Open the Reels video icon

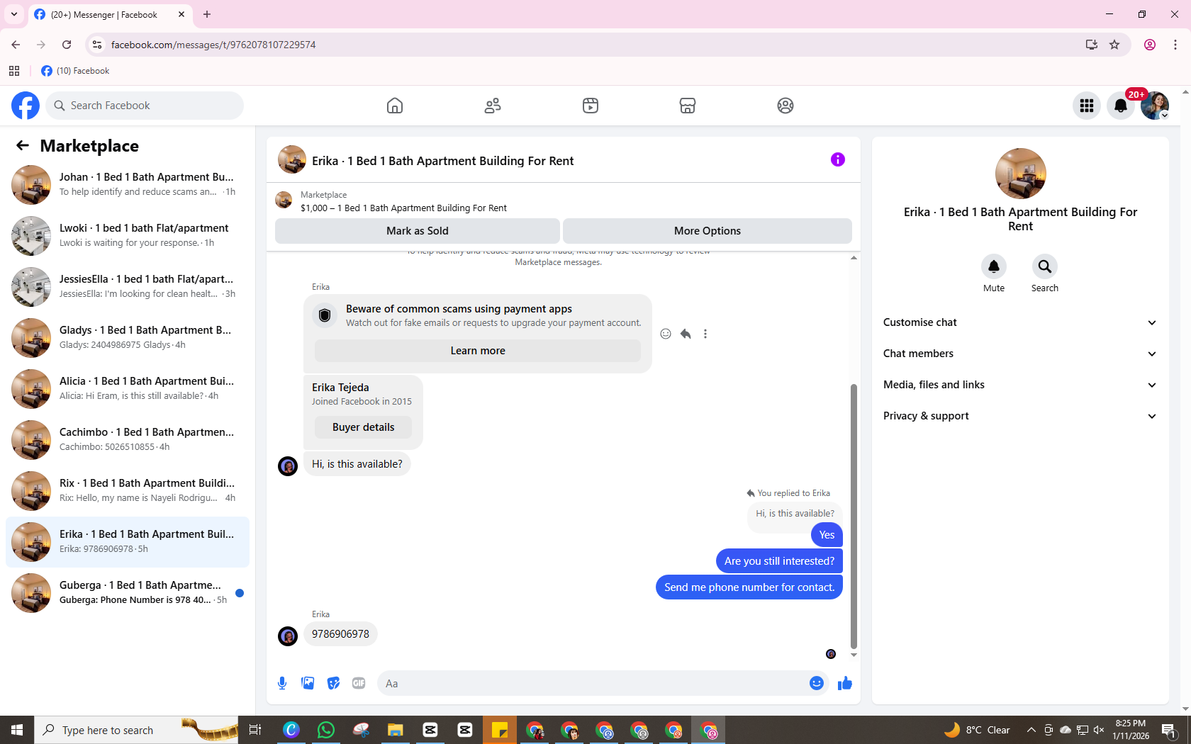click(591, 106)
